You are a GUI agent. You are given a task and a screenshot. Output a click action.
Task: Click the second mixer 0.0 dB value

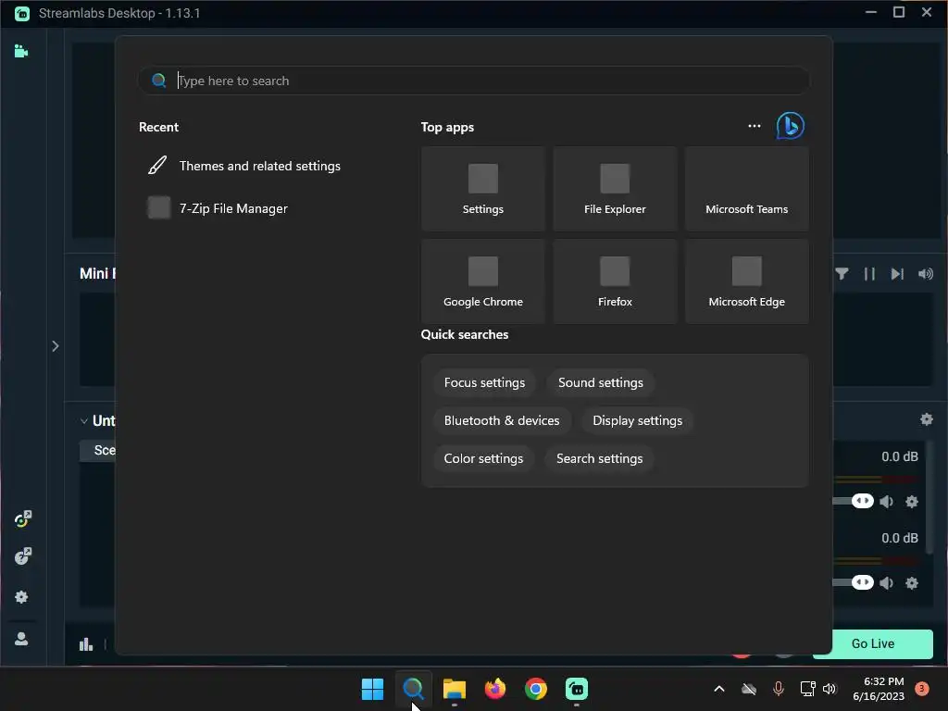[x=900, y=538]
